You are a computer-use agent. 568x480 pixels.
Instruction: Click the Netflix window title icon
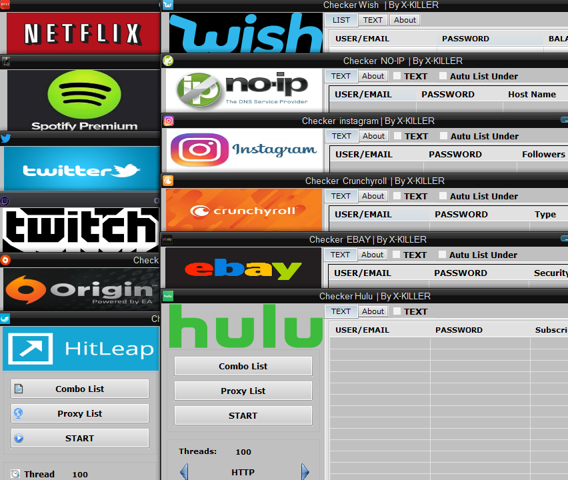(5, 5)
